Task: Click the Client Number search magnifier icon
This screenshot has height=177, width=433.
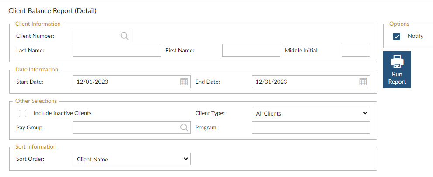Action: coord(125,36)
